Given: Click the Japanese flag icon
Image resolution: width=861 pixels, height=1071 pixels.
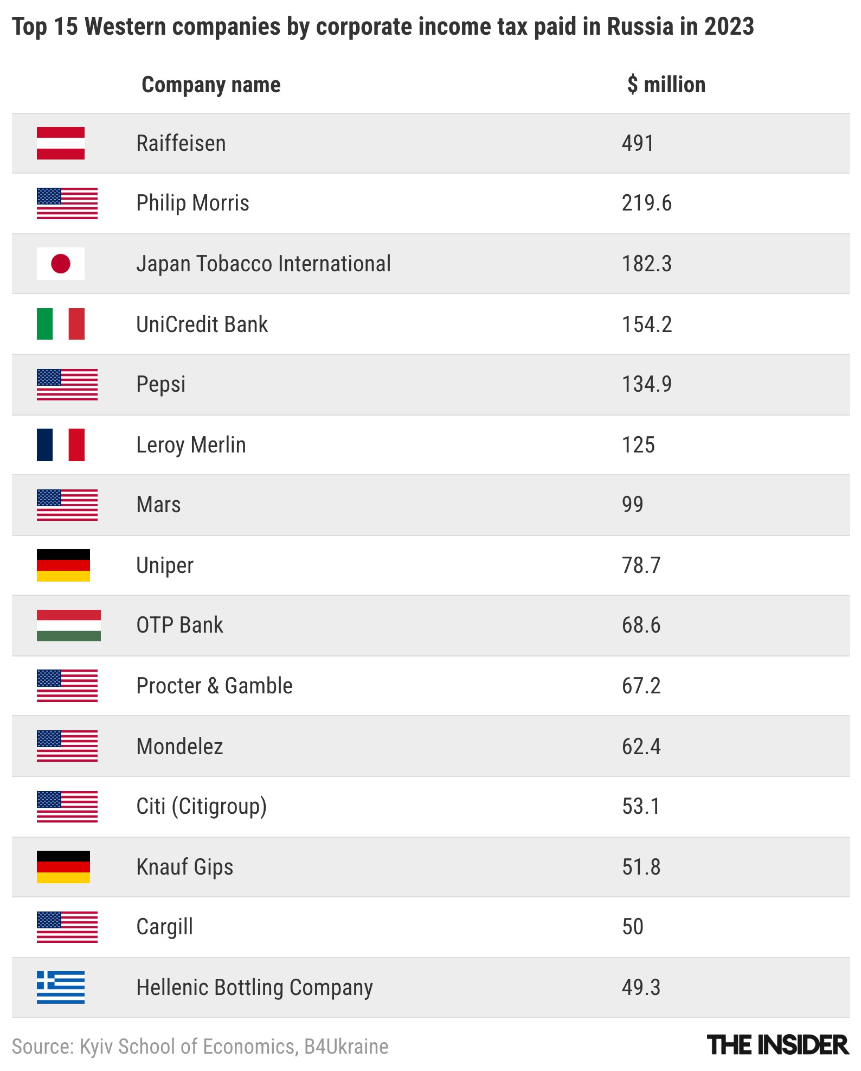Looking at the screenshot, I should point(61,264).
